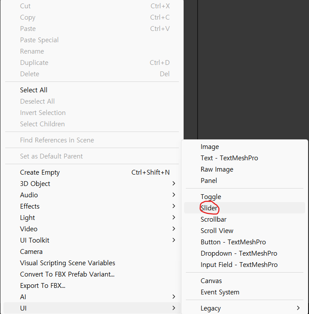309x314 pixels.
Task: Expand the UI submenu arrow
Action: pyautogui.click(x=174, y=308)
